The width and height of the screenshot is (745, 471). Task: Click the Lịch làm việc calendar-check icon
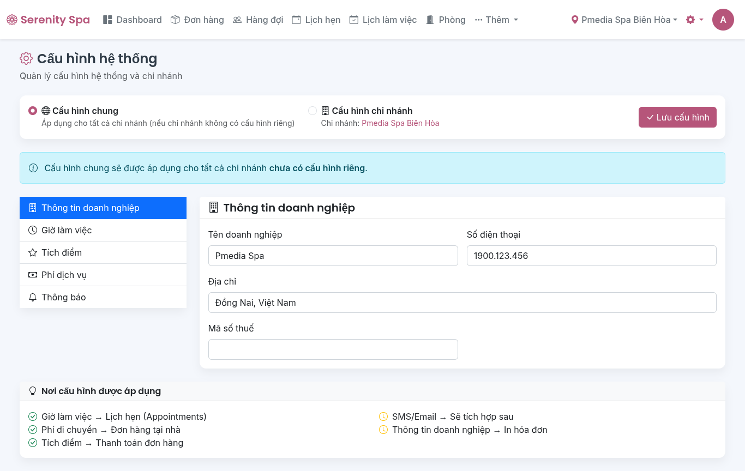(x=354, y=20)
